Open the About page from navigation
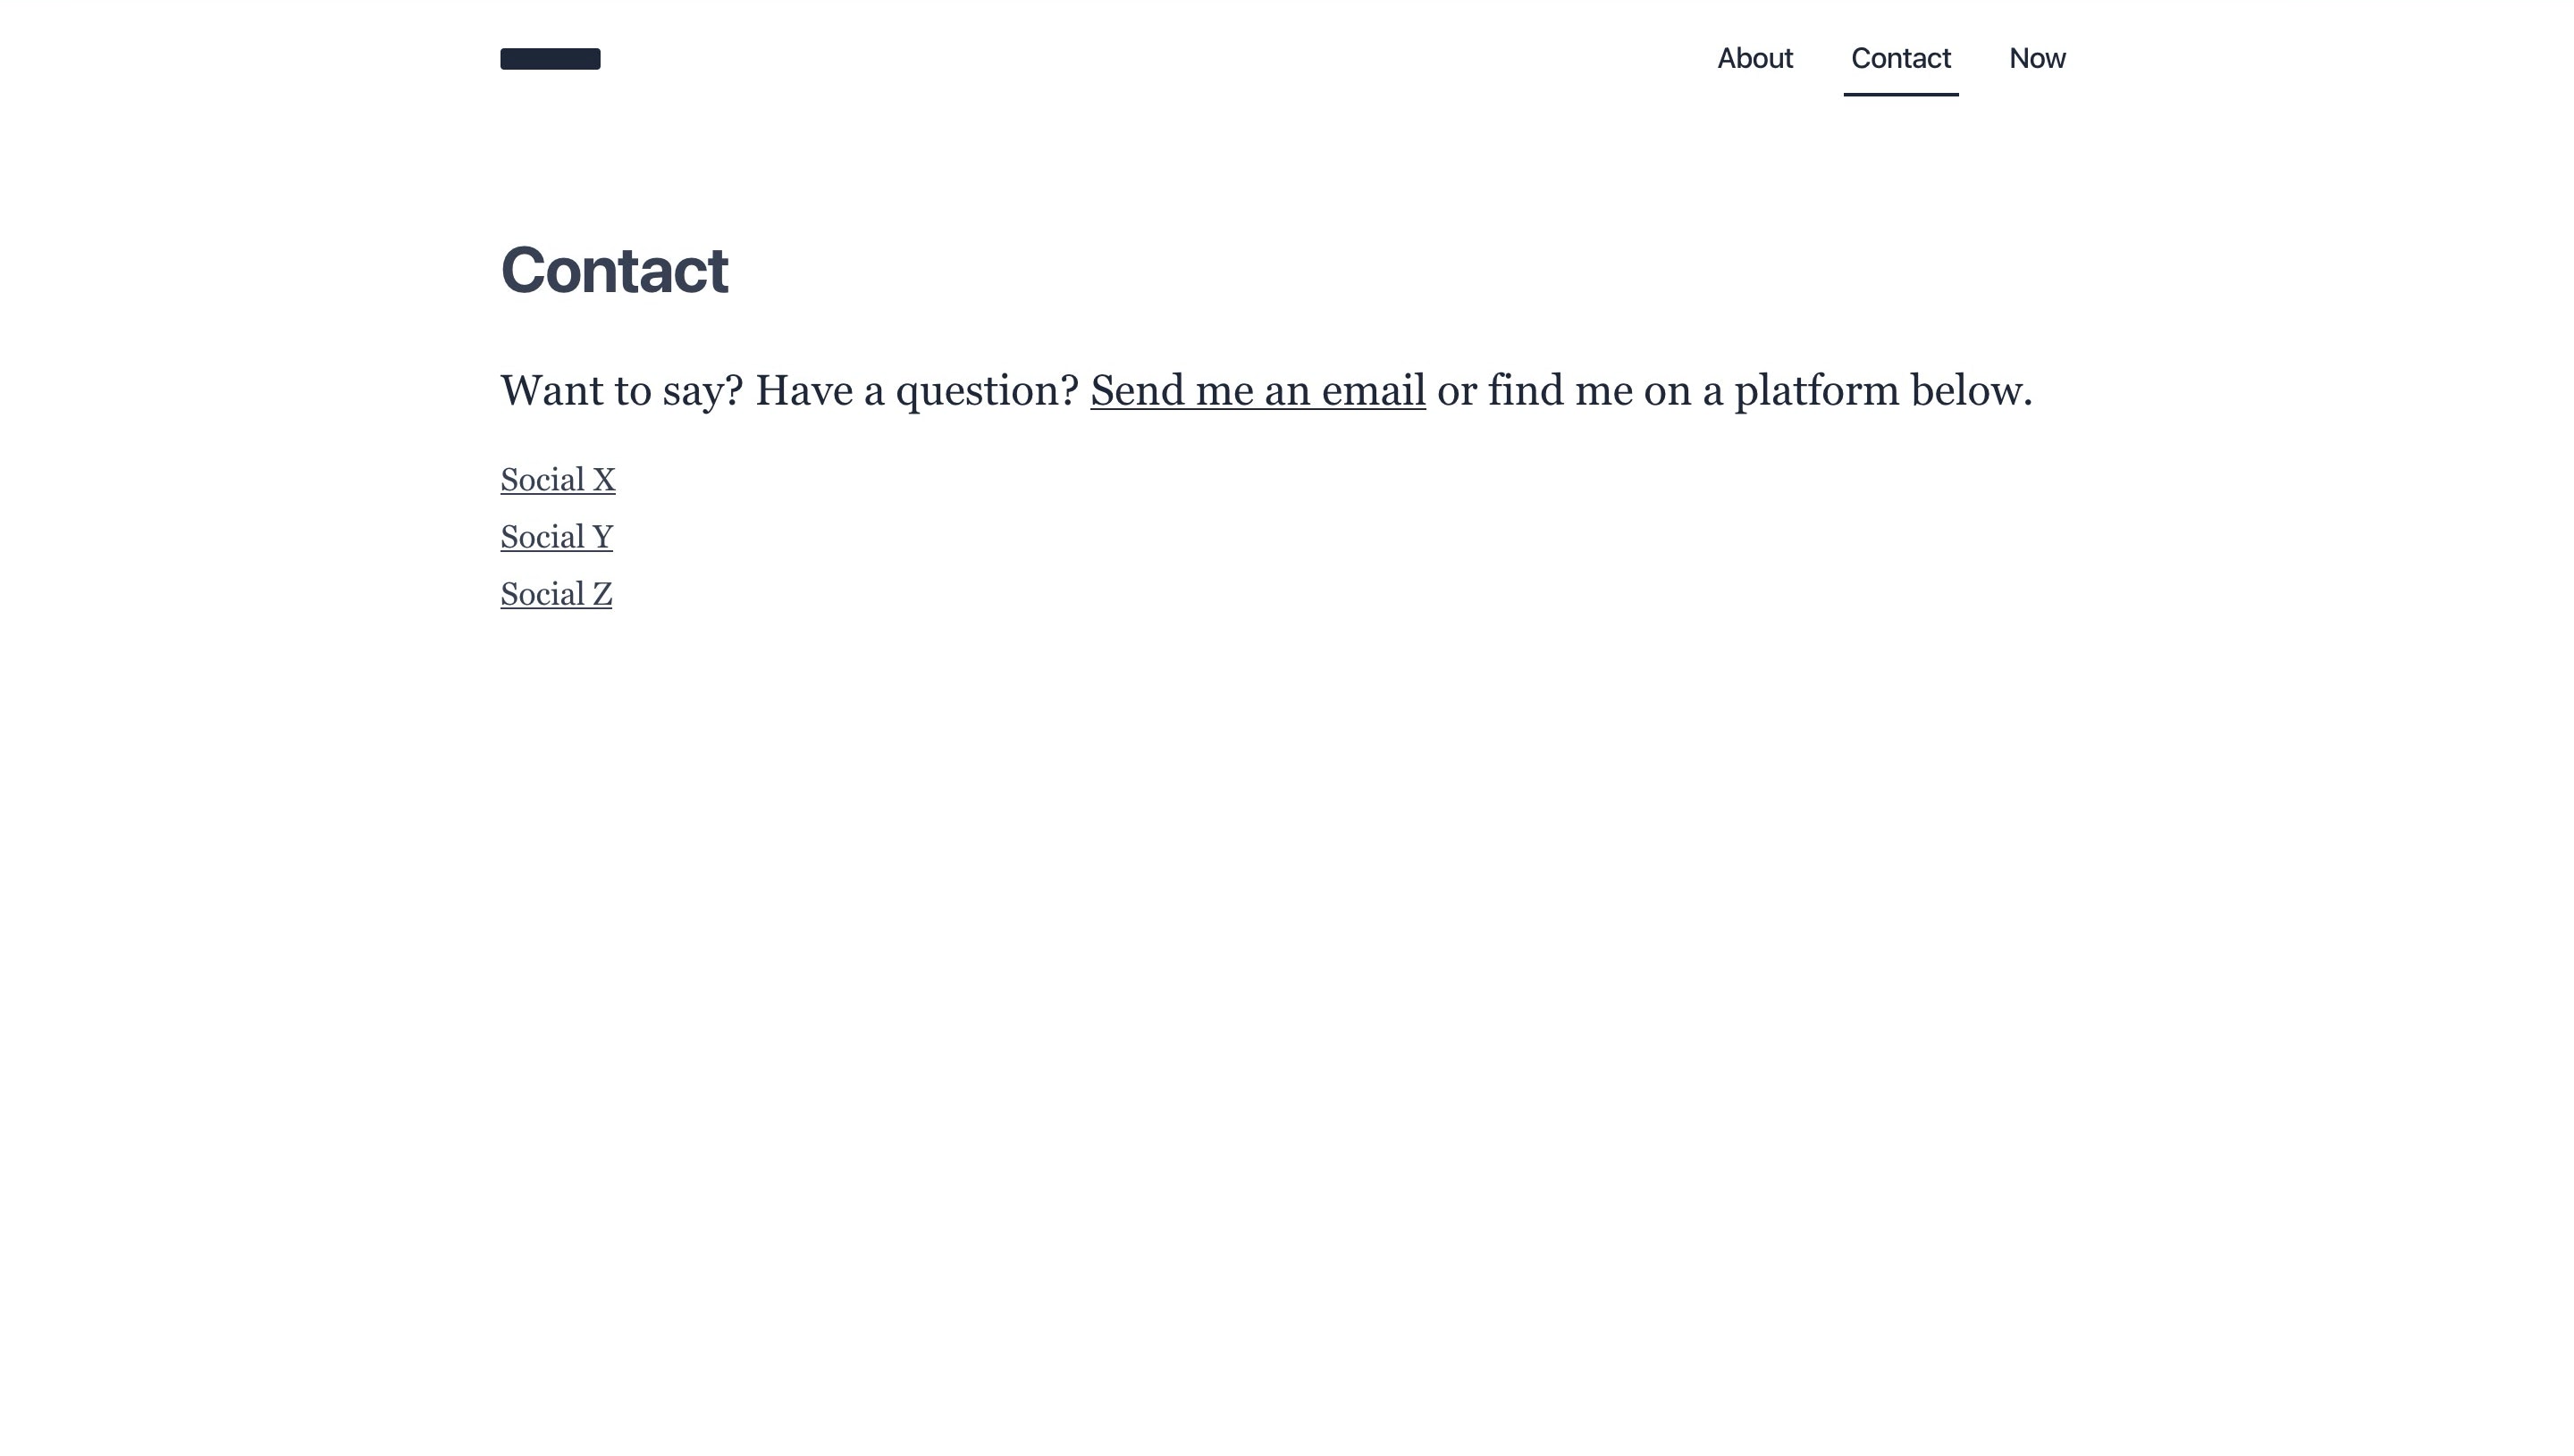 [x=1754, y=59]
